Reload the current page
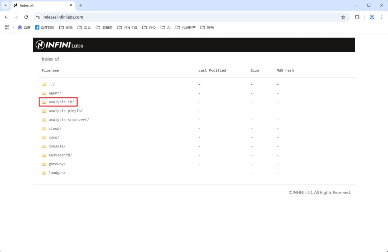388x252 pixels. coord(26,17)
